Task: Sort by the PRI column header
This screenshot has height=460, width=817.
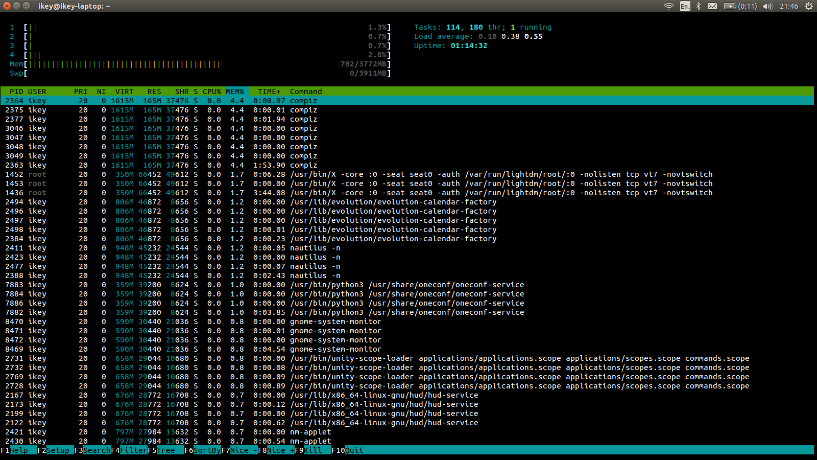Action: (81, 91)
